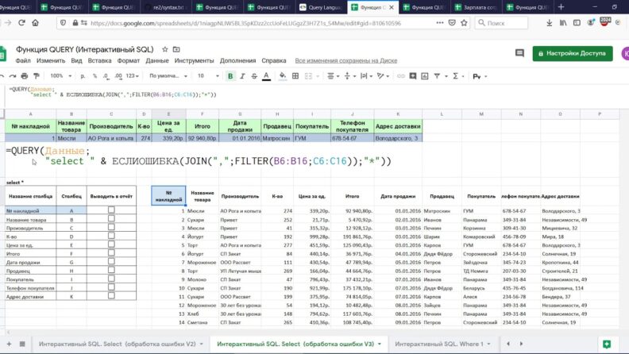Open the Вставка menu
629x354 pixels.
(99, 60)
